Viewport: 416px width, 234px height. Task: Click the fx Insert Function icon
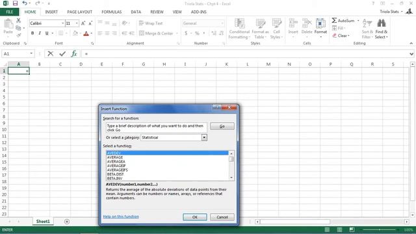(x=74, y=54)
